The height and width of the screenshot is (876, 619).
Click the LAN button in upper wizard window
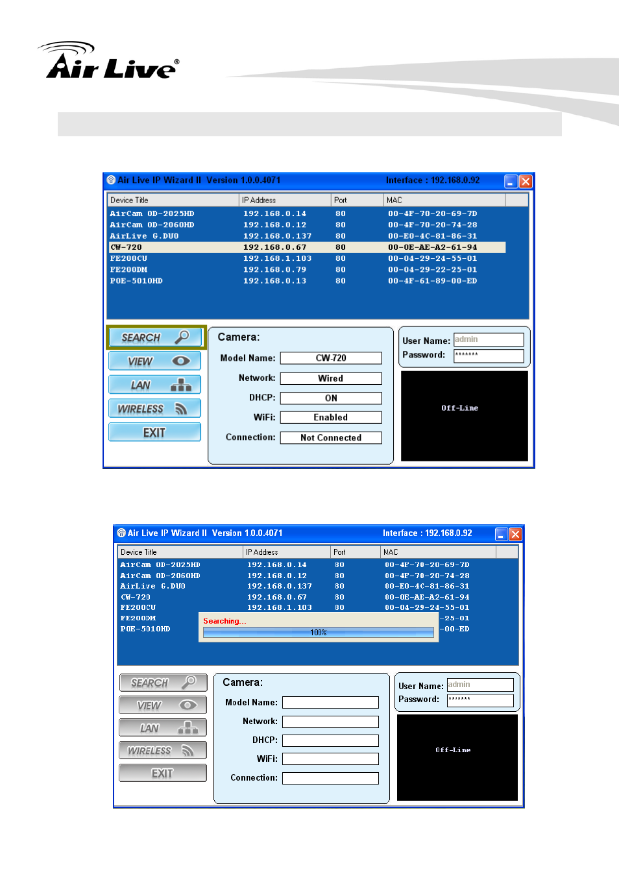(154, 385)
